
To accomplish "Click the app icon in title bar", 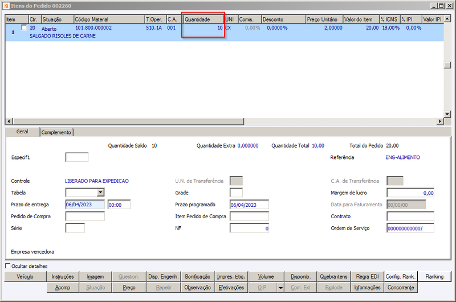I will coord(6,6).
